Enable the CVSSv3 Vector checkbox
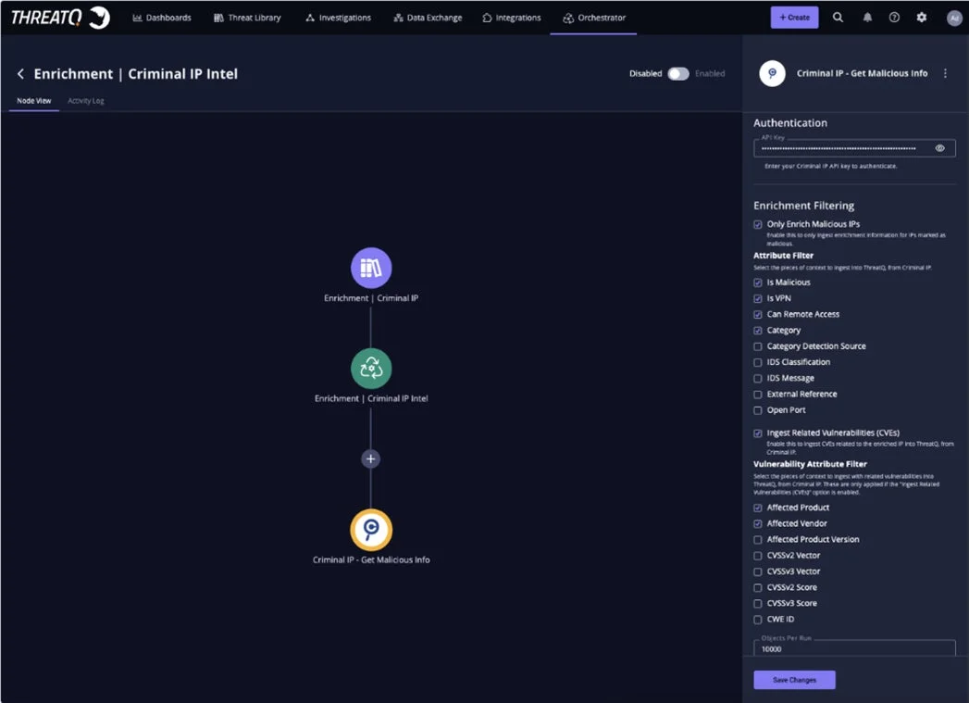This screenshot has width=969, height=703. point(758,571)
